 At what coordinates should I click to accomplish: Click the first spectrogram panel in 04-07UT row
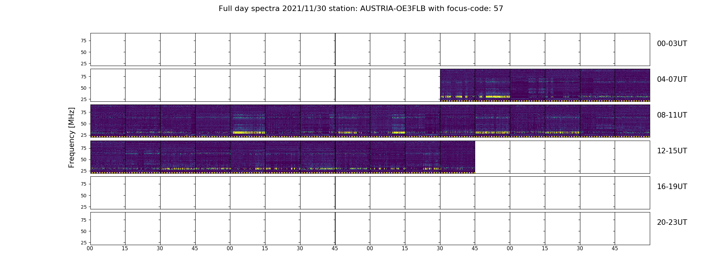[x=457, y=85]
